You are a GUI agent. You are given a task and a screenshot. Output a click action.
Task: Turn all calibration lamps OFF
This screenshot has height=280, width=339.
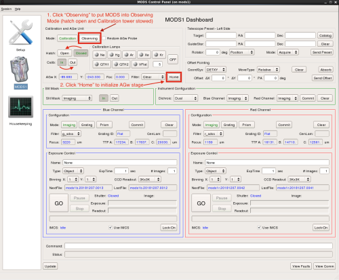[x=173, y=60]
